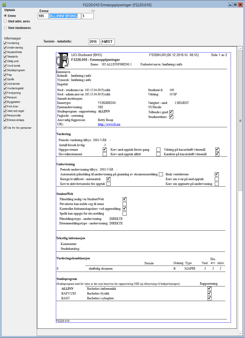The height and width of the screenshot is (338, 245).
Task: Toggle the Studieprogram checkbox
Action: 5,70
